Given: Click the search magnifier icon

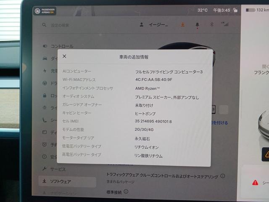Looking at the screenshot, I should click(x=44, y=25).
